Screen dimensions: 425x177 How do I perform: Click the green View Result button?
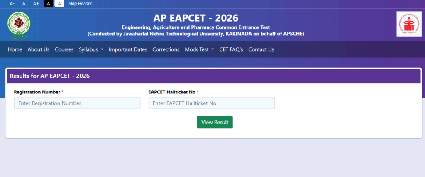[x=215, y=122]
